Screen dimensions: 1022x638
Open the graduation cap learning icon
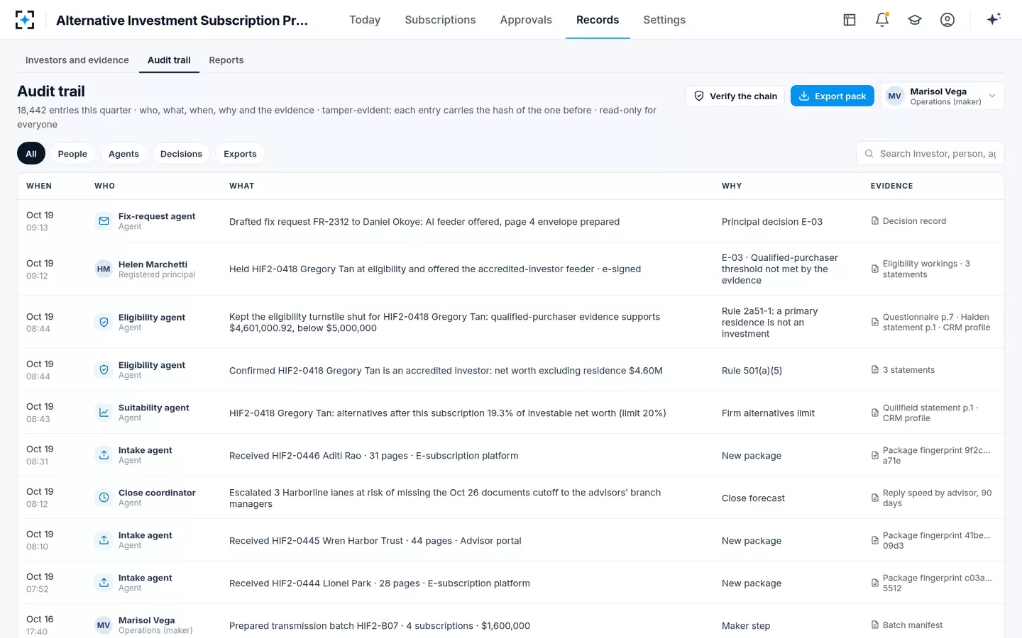(915, 20)
